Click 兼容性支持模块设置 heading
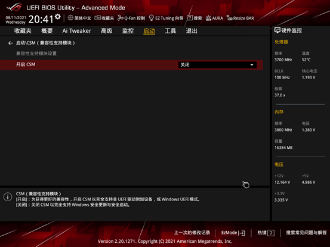Screen dimensions: 330x247 36,54
